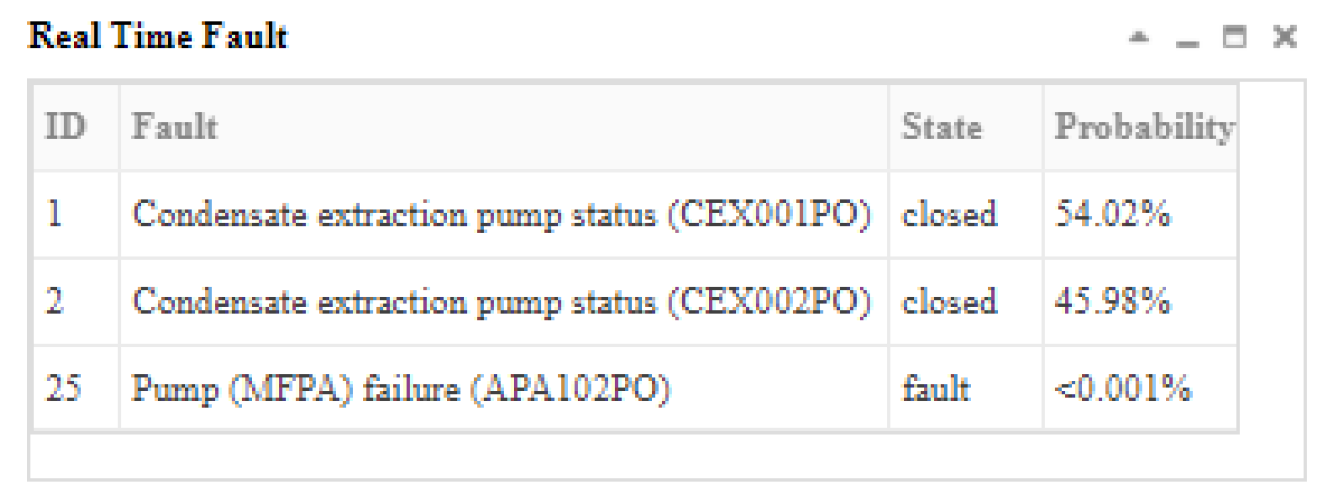Sort by the ID column header
This screenshot has width=1325, height=500.
pyautogui.click(x=66, y=127)
